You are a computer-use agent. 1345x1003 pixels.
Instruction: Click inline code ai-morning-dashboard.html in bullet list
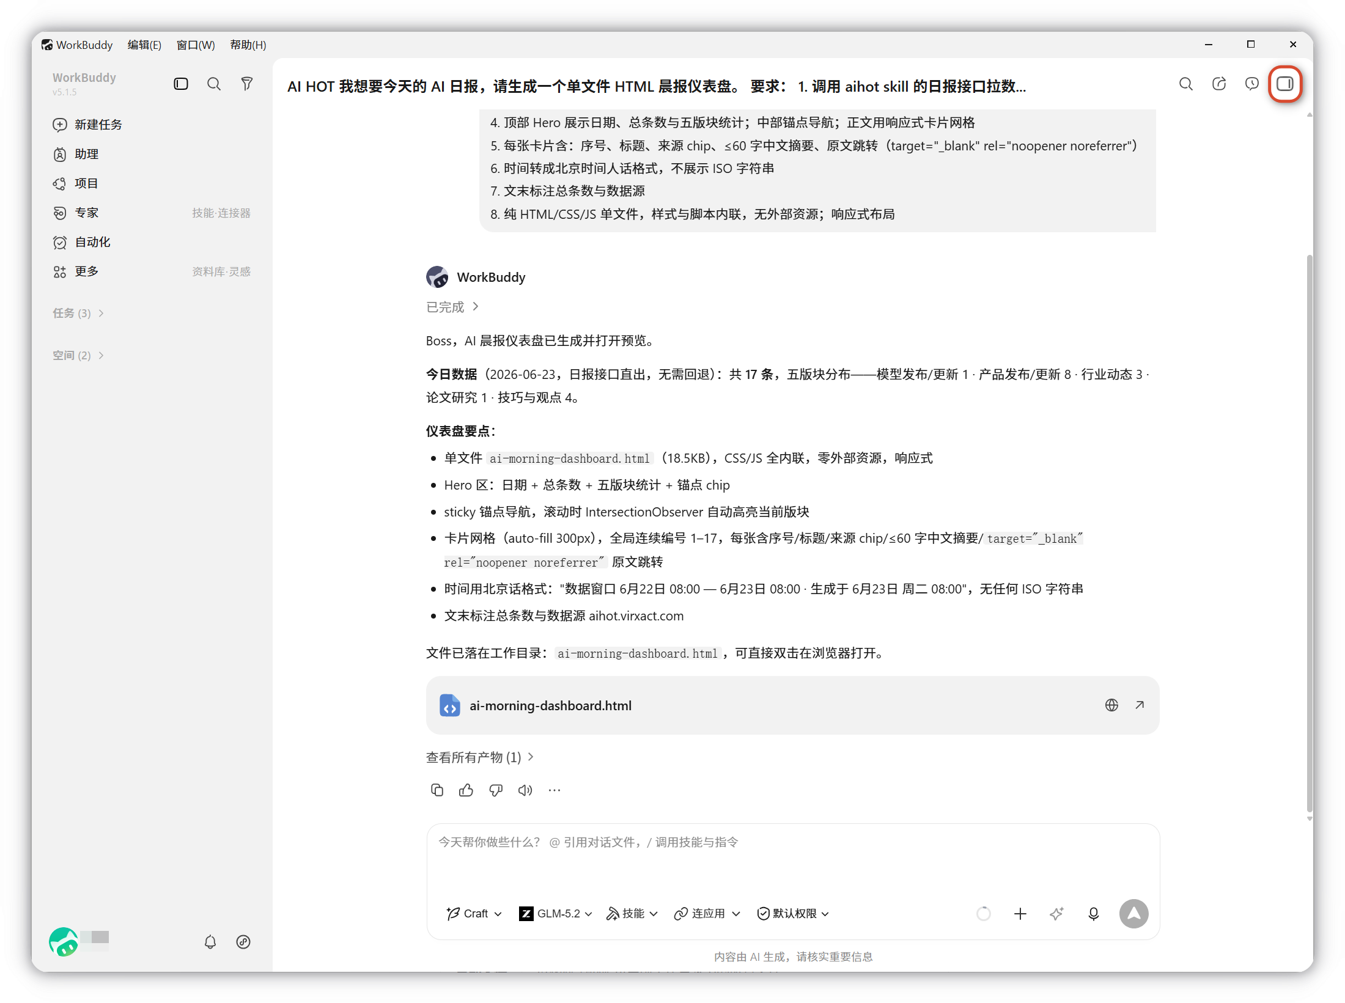pyautogui.click(x=570, y=458)
